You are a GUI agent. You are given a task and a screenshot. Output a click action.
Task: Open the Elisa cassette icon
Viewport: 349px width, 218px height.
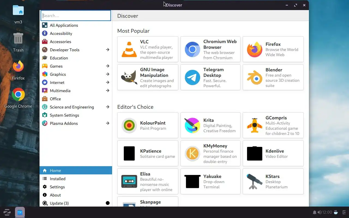[x=129, y=181]
